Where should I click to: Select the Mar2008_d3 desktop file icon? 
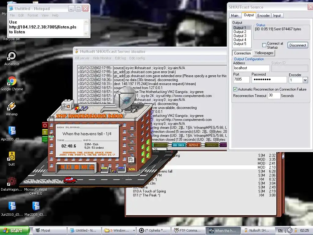tap(35, 209)
